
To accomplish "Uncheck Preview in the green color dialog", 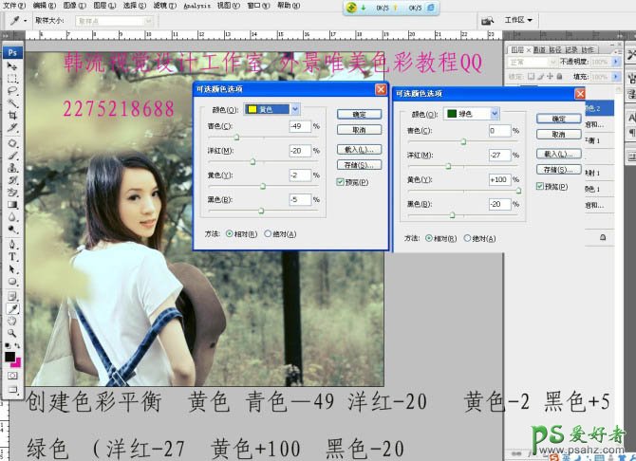I will pos(540,186).
